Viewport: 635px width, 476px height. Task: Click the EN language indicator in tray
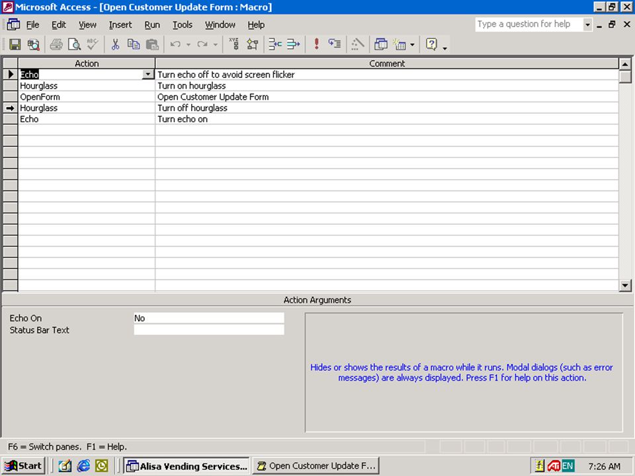[x=568, y=466]
